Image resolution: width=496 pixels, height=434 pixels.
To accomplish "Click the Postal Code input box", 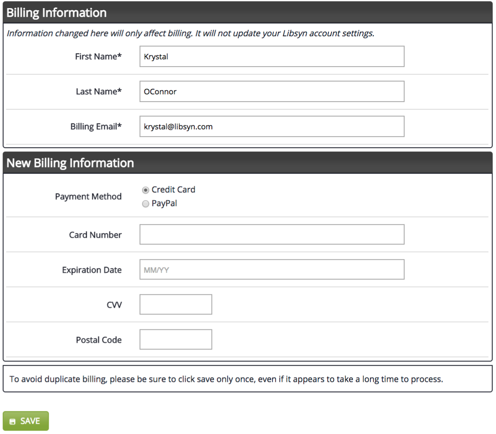I will point(175,339).
